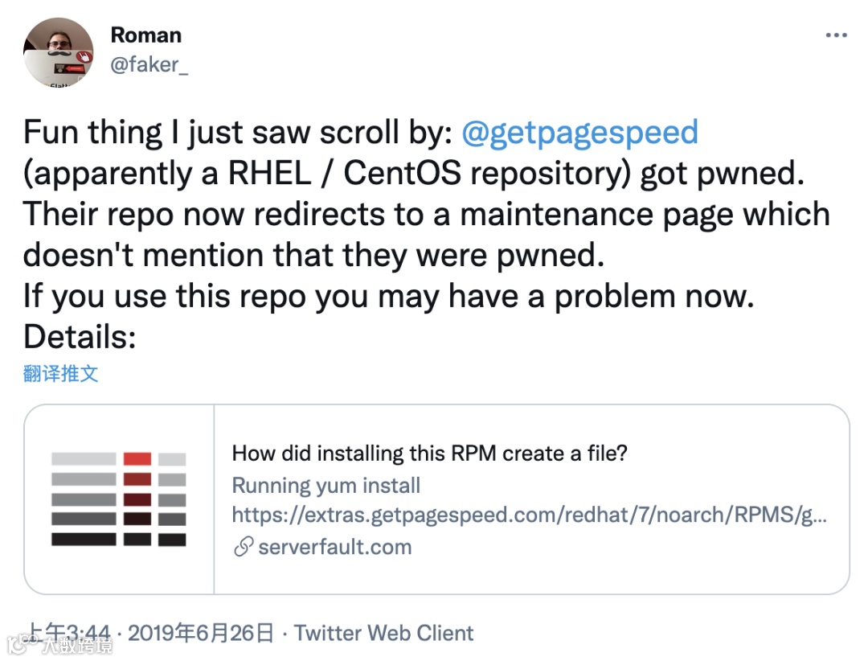This screenshot has height=661, width=868.
Task: Click the watermark logo in the corner
Action: (59, 645)
